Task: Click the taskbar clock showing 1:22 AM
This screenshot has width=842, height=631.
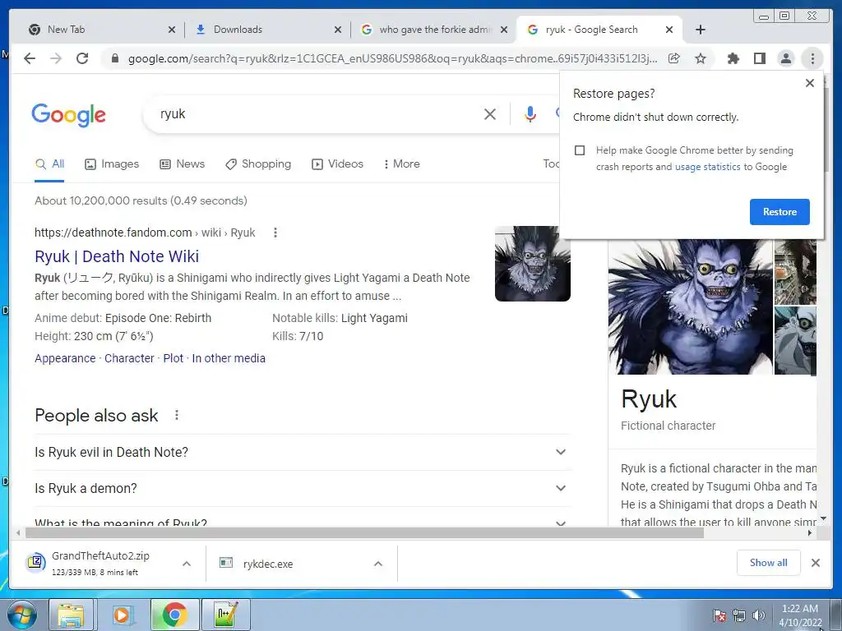Action: pyautogui.click(x=800, y=615)
